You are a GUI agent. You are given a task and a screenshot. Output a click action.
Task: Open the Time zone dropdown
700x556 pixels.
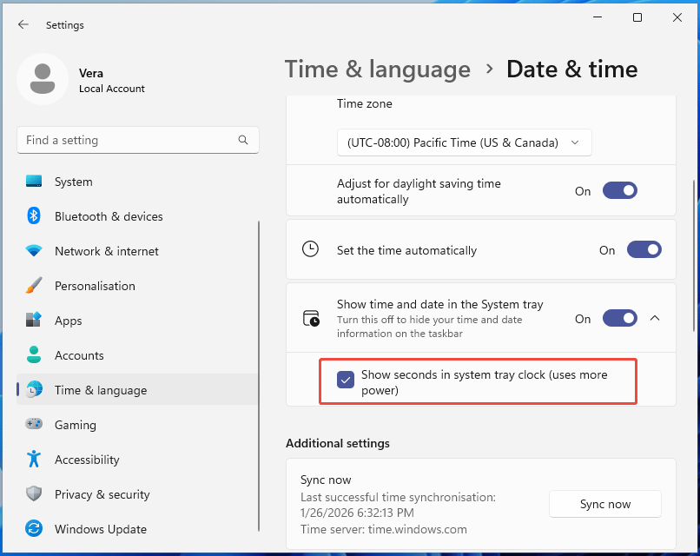[464, 142]
